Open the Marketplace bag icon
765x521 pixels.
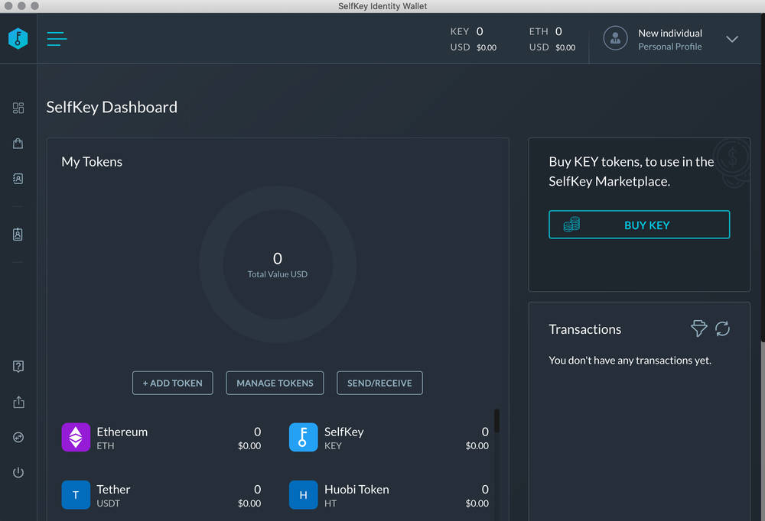click(x=18, y=144)
